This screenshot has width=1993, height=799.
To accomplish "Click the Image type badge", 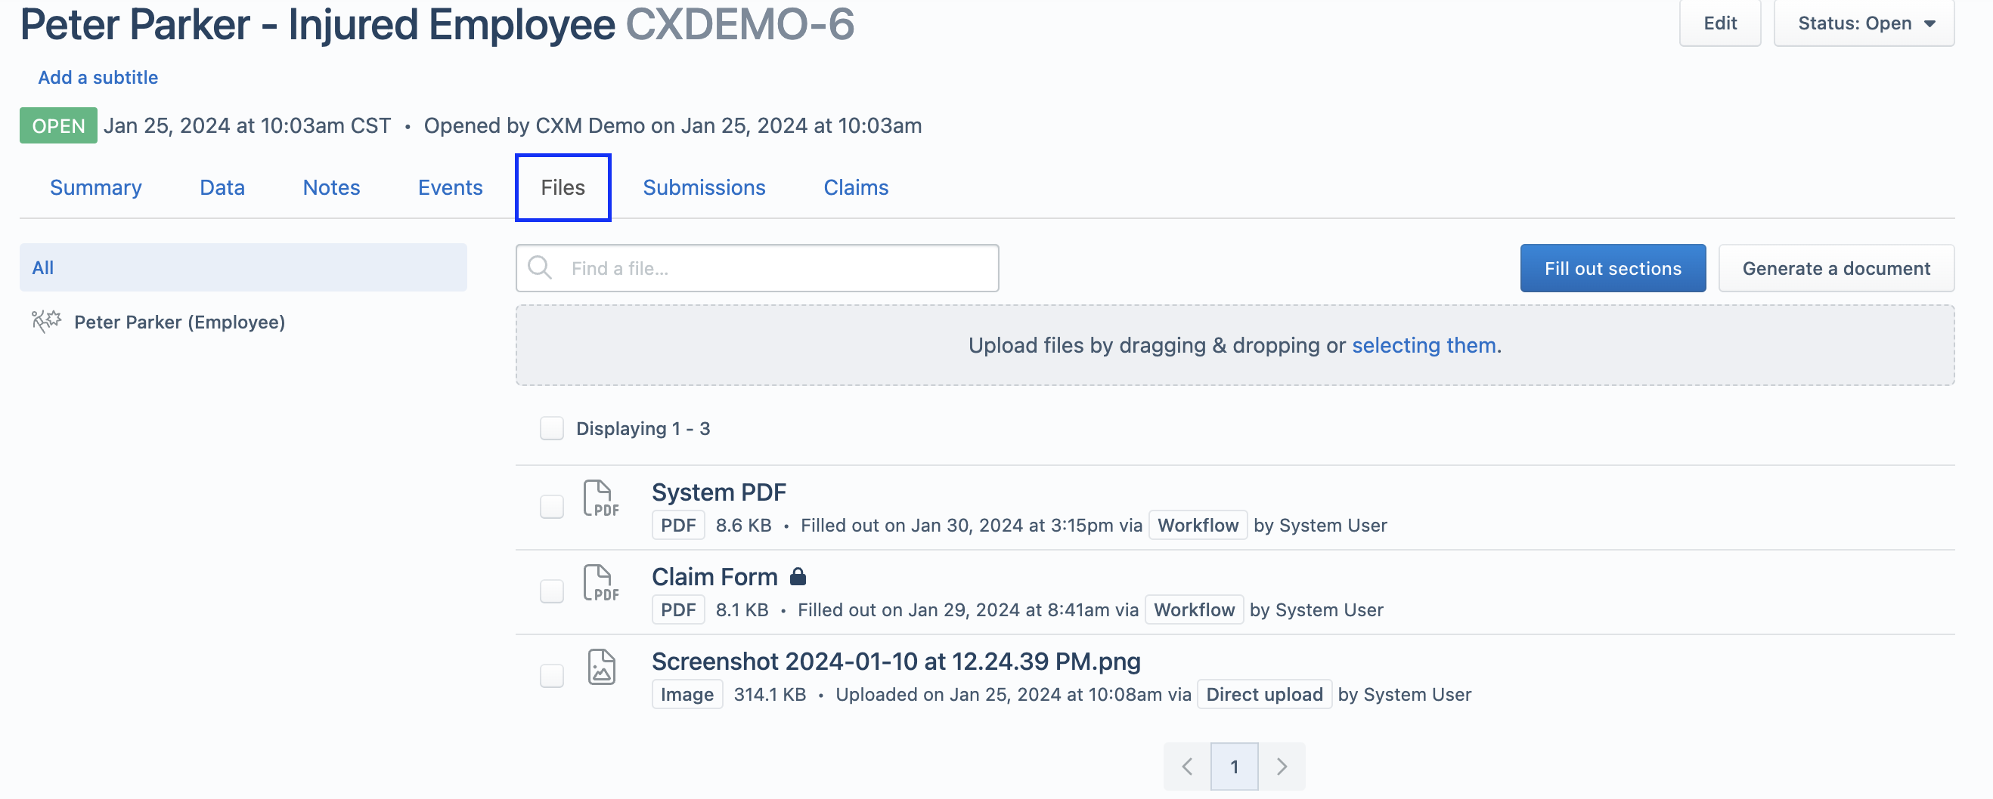I will [687, 695].
